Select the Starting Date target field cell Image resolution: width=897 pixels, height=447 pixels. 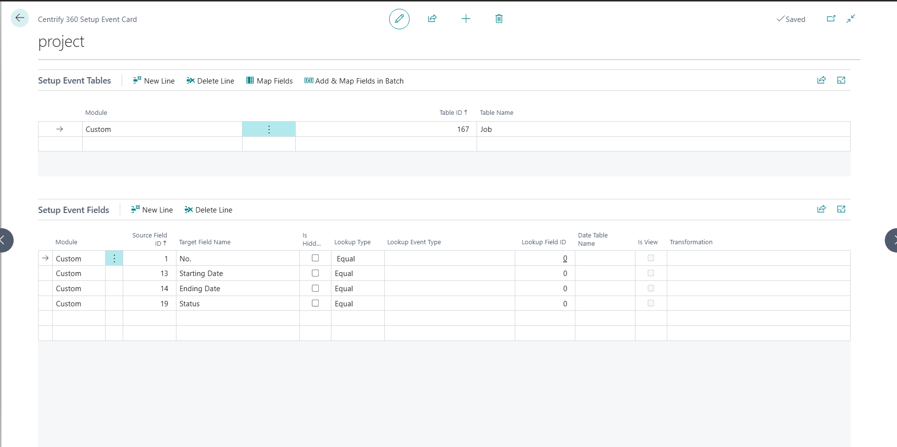click(x=238, y=274)
